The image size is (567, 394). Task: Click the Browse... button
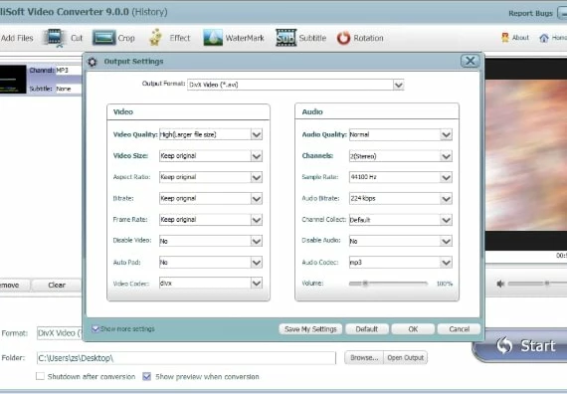click(364, 357)
